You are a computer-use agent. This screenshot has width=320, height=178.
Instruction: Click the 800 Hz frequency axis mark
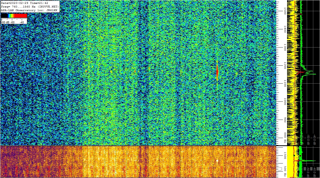(x=285, y=138)
